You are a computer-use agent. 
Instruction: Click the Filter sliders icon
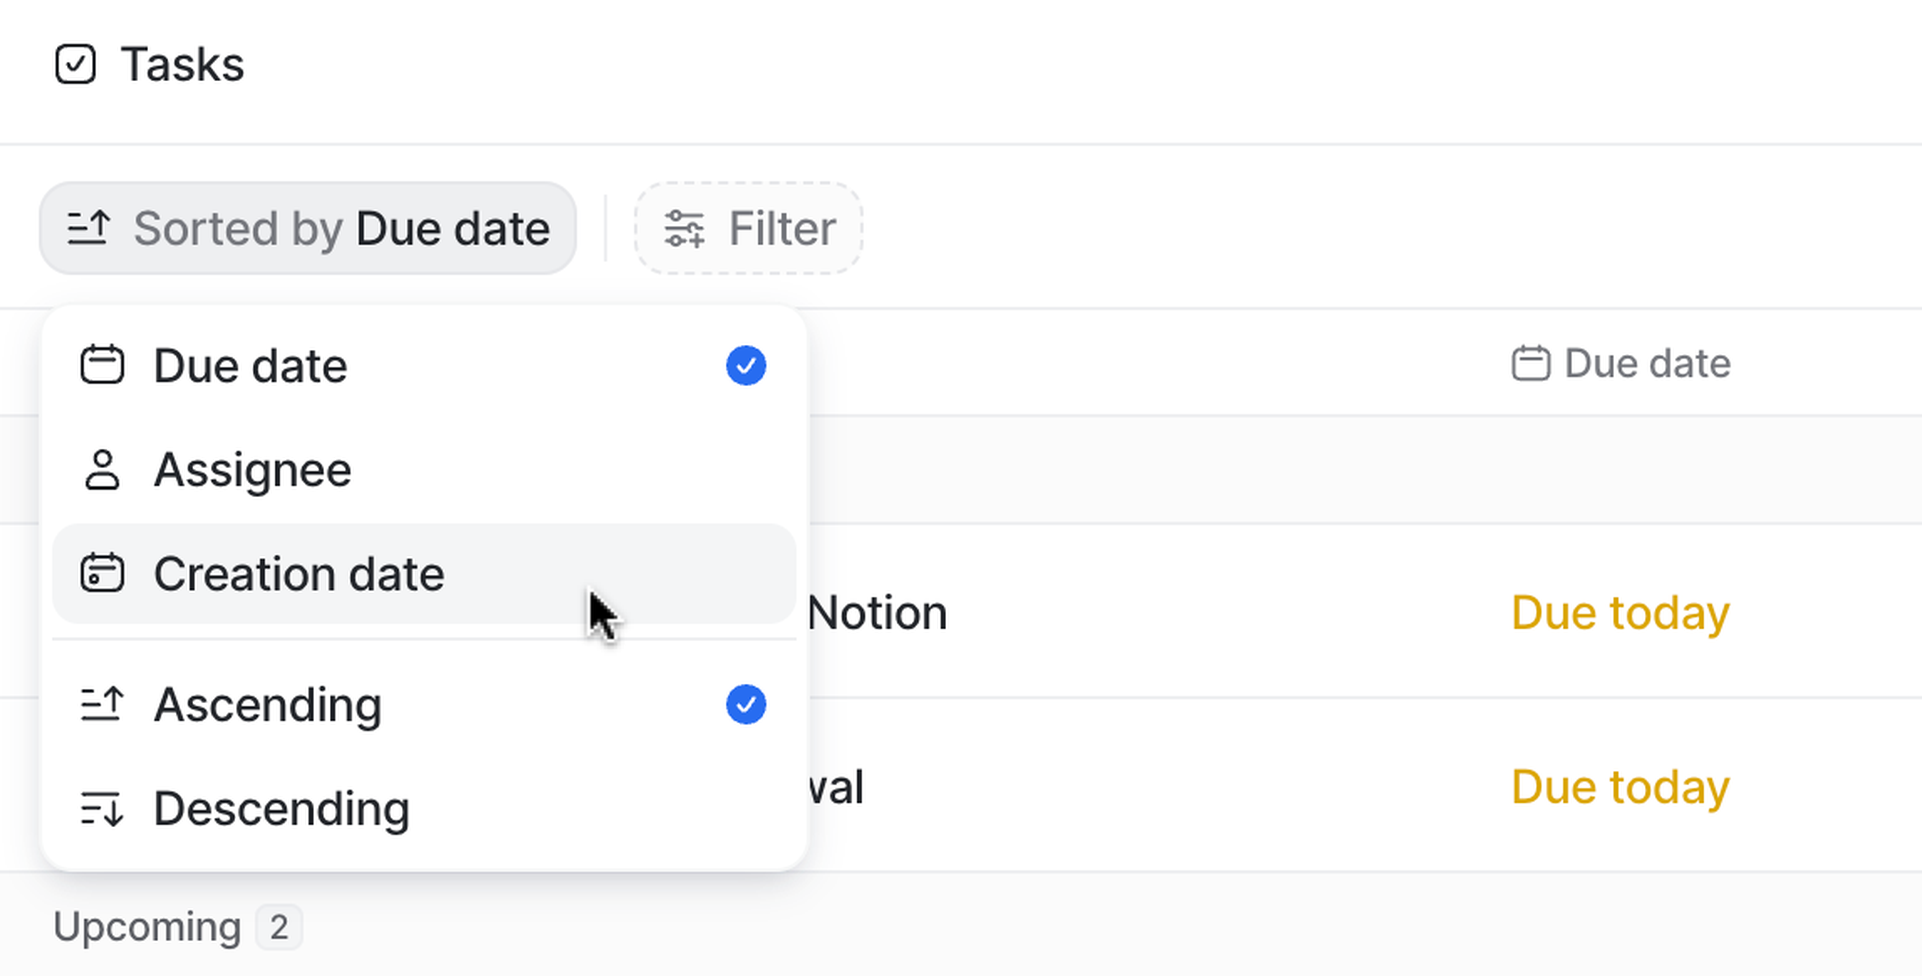pyautogui.click(x=684, y=228)
